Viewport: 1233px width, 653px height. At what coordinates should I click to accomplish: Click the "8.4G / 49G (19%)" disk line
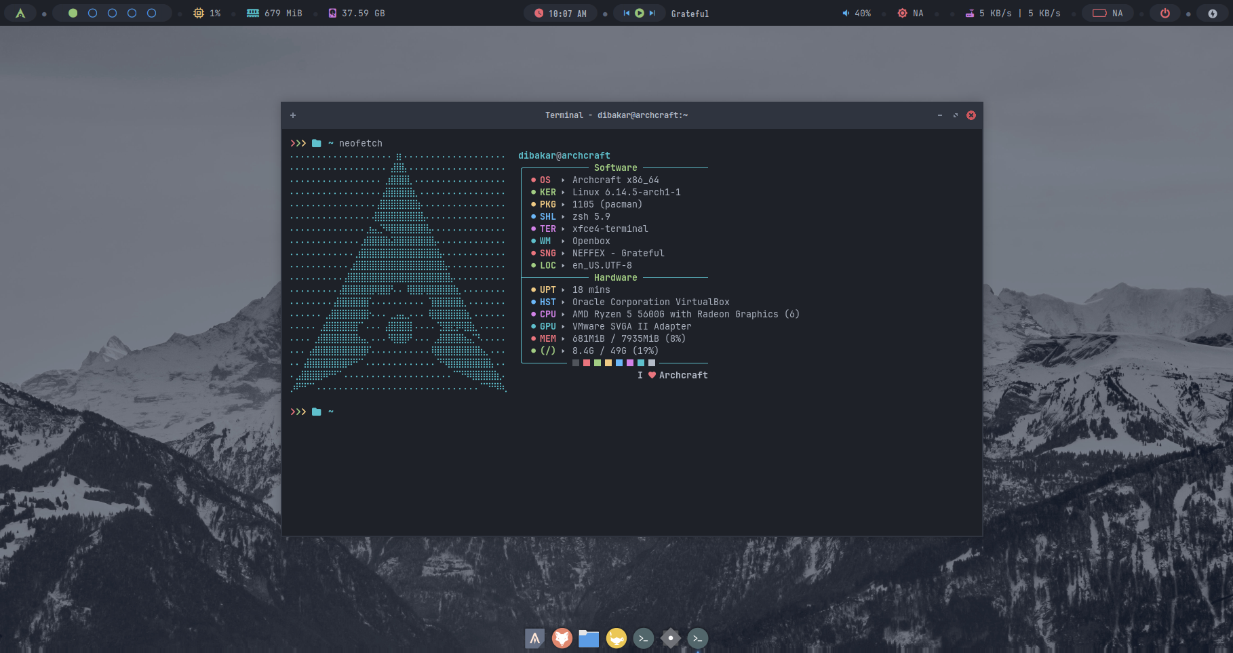[616, 351]
